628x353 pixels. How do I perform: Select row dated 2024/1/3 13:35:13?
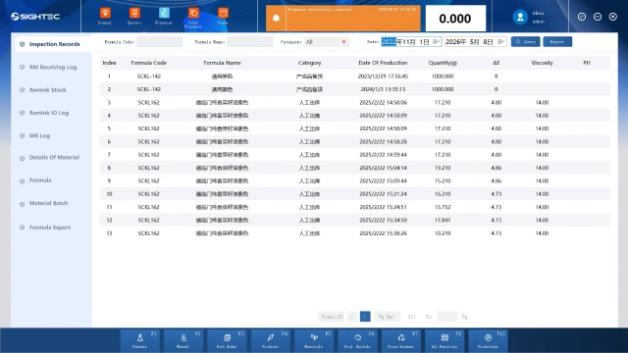(355, 89)
